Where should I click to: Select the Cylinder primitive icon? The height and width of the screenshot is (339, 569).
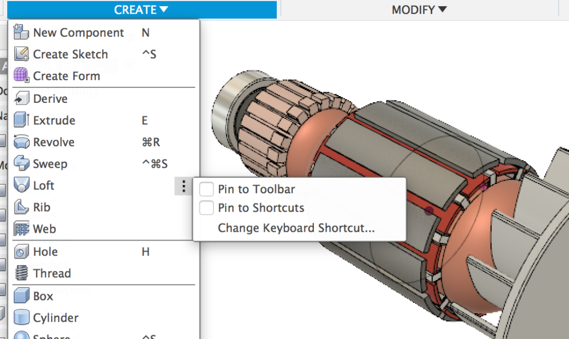pos(21,317)
